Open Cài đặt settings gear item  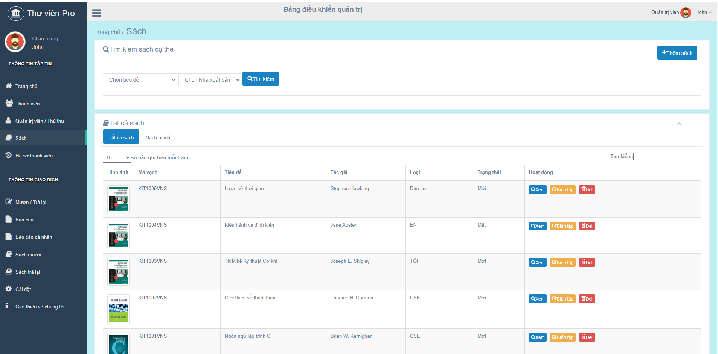[x=23, y=289]
